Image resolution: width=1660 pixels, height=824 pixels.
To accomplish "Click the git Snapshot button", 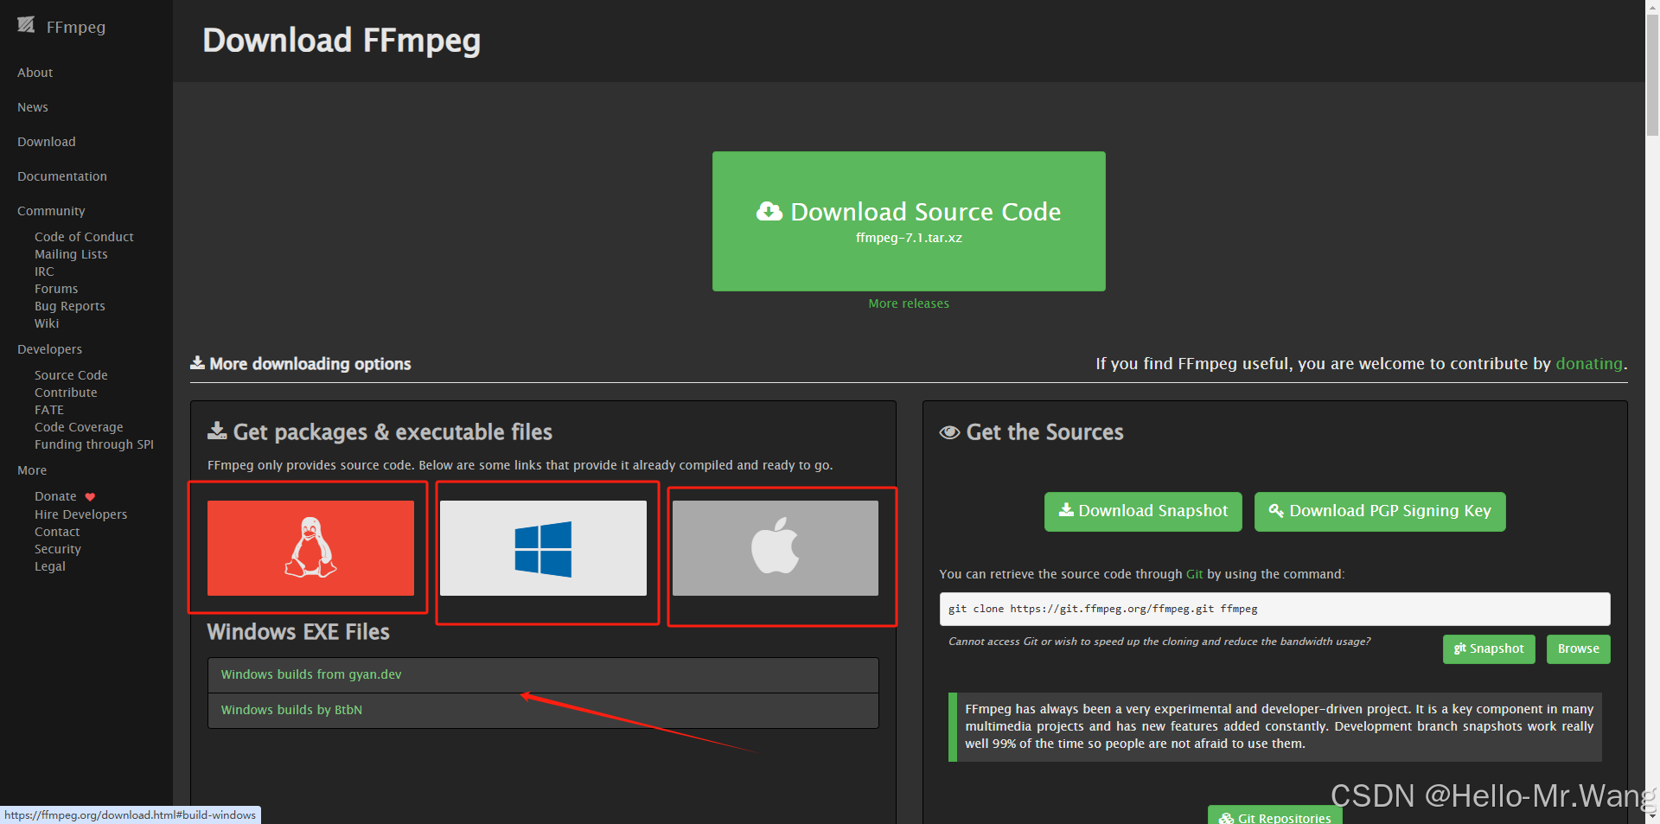I will (1489, 649).
